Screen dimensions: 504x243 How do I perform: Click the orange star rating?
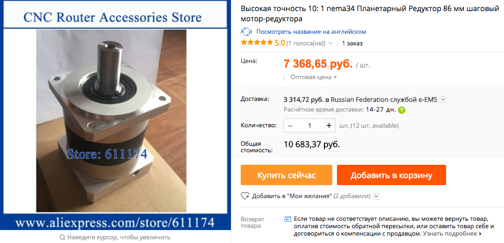click(x=257, y=43)
